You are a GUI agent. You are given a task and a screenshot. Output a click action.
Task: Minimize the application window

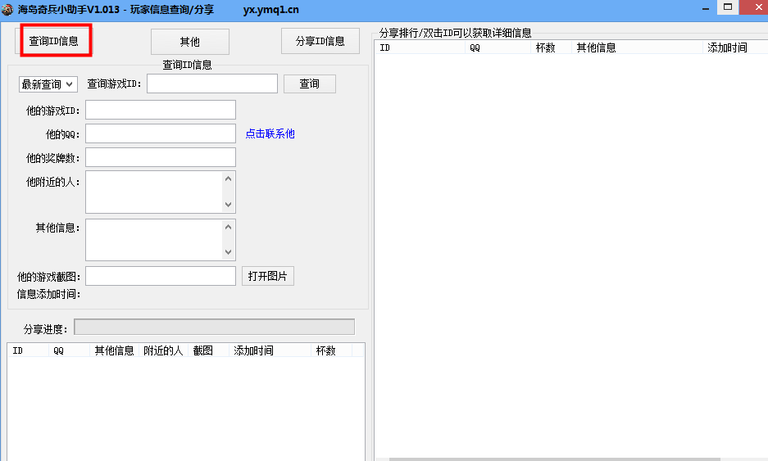(706, 8)
